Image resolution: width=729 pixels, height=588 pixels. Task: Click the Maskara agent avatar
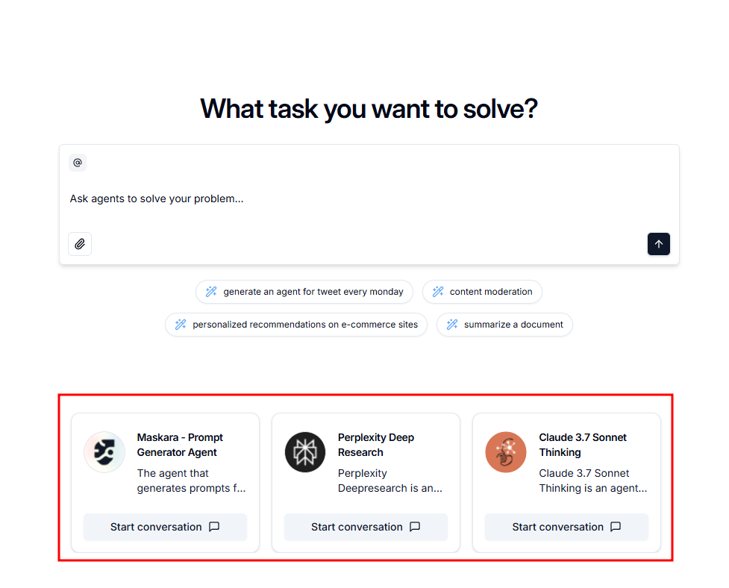click(104, 451)
